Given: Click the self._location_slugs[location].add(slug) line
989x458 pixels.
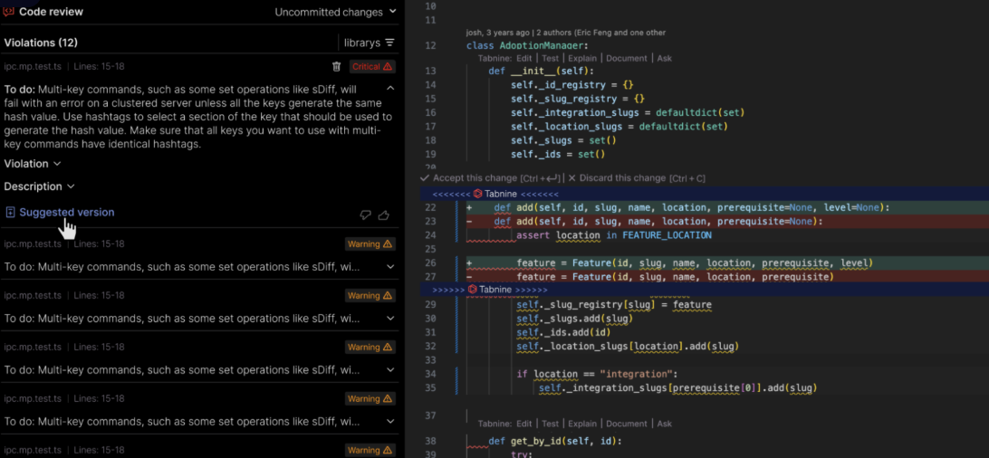Looking at the screenshot, I should click(x=628, y=347).
